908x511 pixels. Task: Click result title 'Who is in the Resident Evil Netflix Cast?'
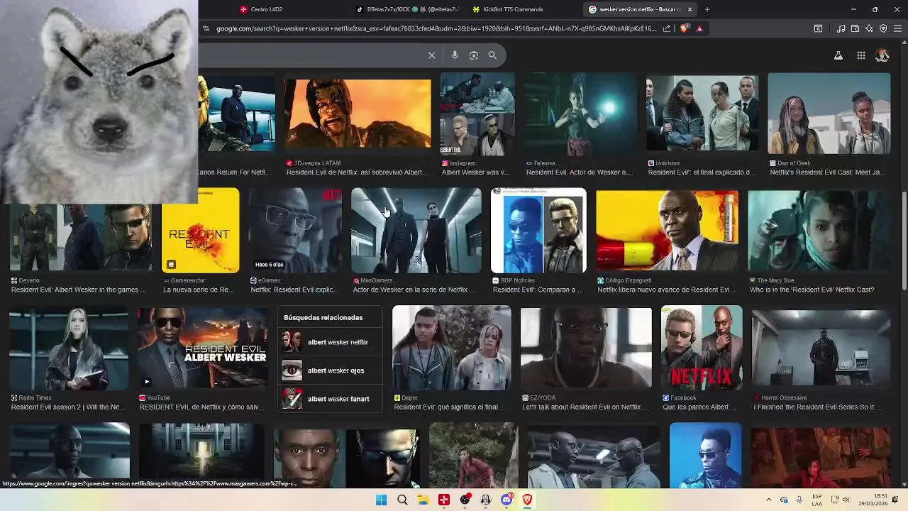[x=812, y=290]
